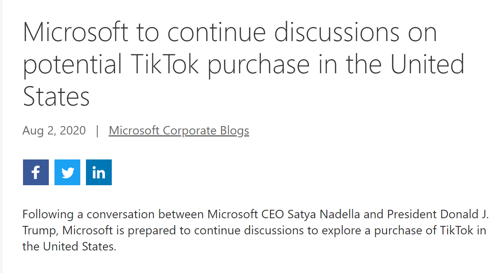Share the article on Facebook
504x273 pixels.
click(x=36, y=172)
